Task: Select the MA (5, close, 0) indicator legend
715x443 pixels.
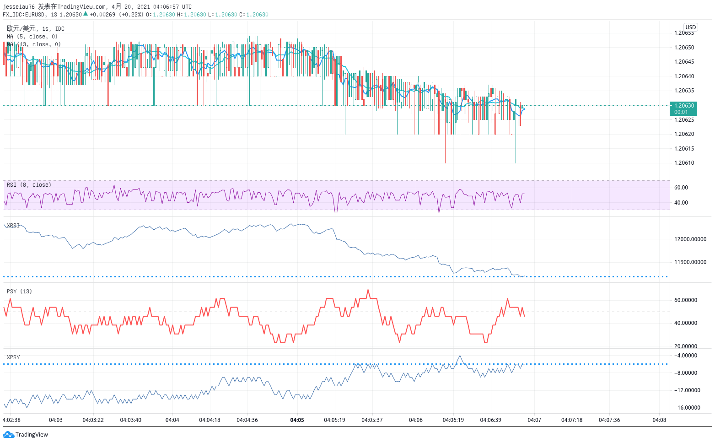Action: tap(32, 37)
